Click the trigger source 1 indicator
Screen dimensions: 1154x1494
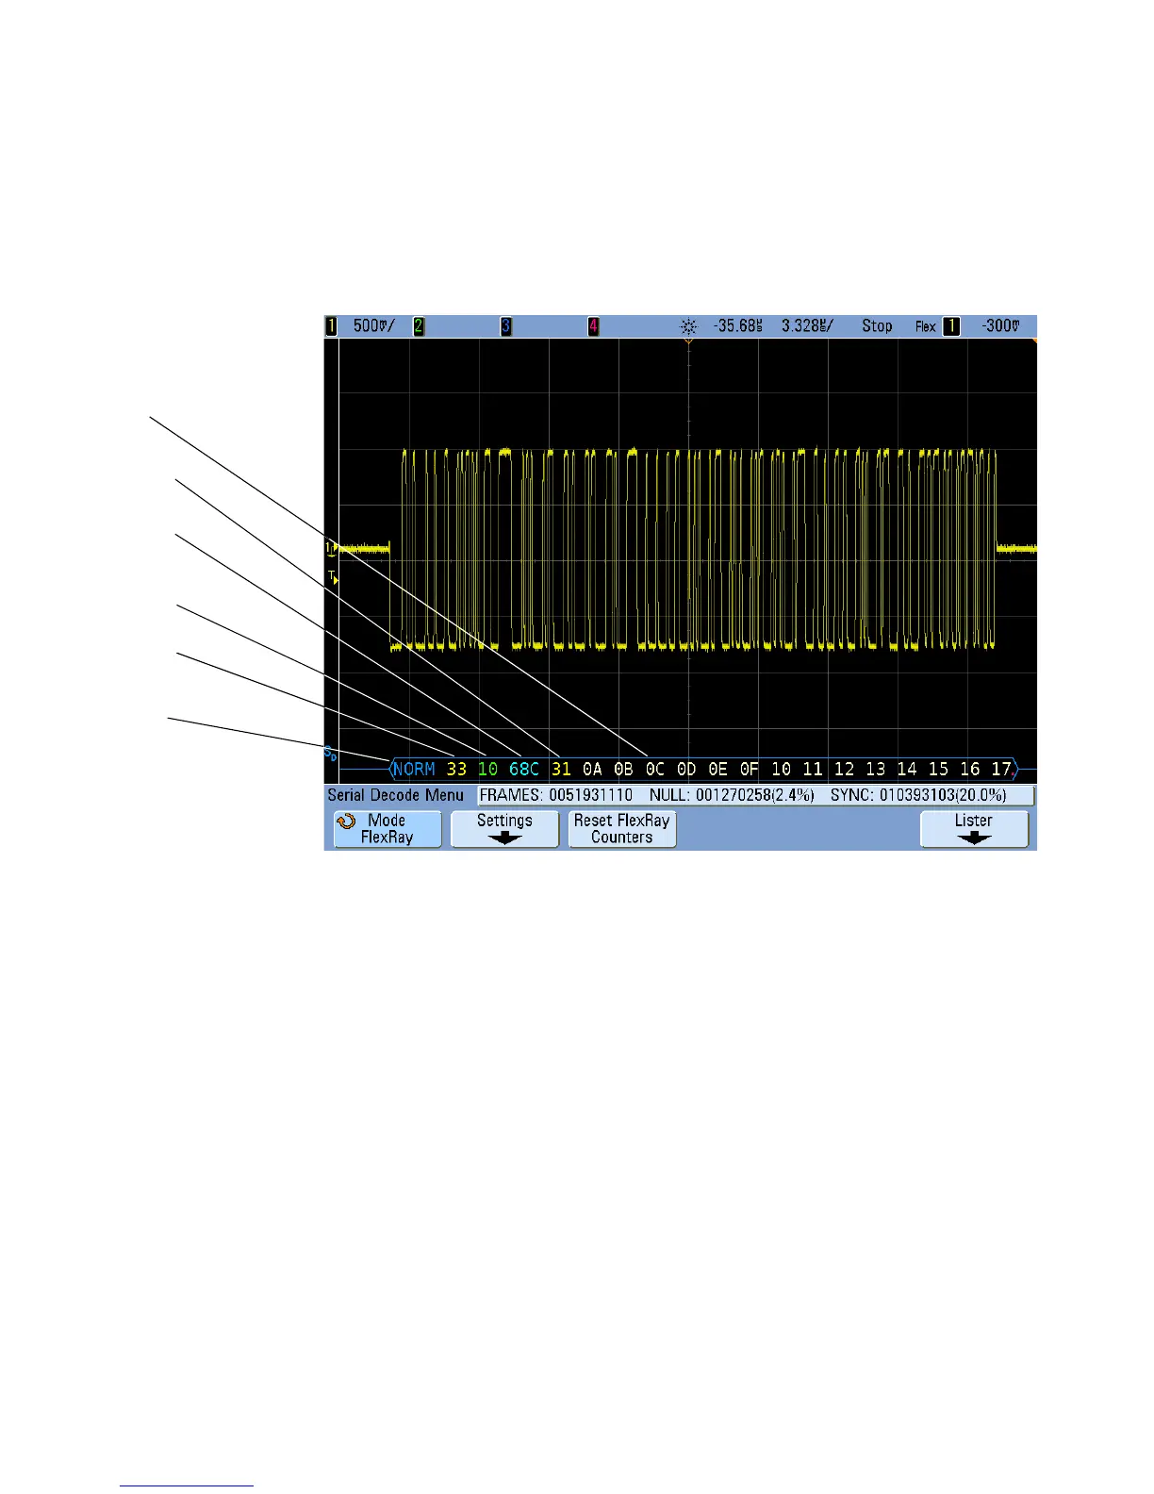(952, 325)
